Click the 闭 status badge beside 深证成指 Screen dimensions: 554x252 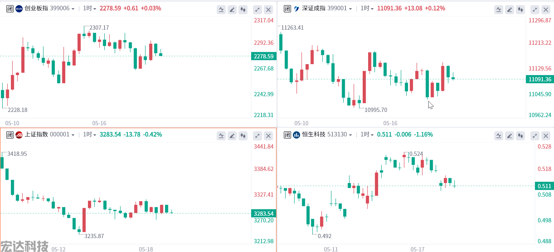tap(287, 8)
